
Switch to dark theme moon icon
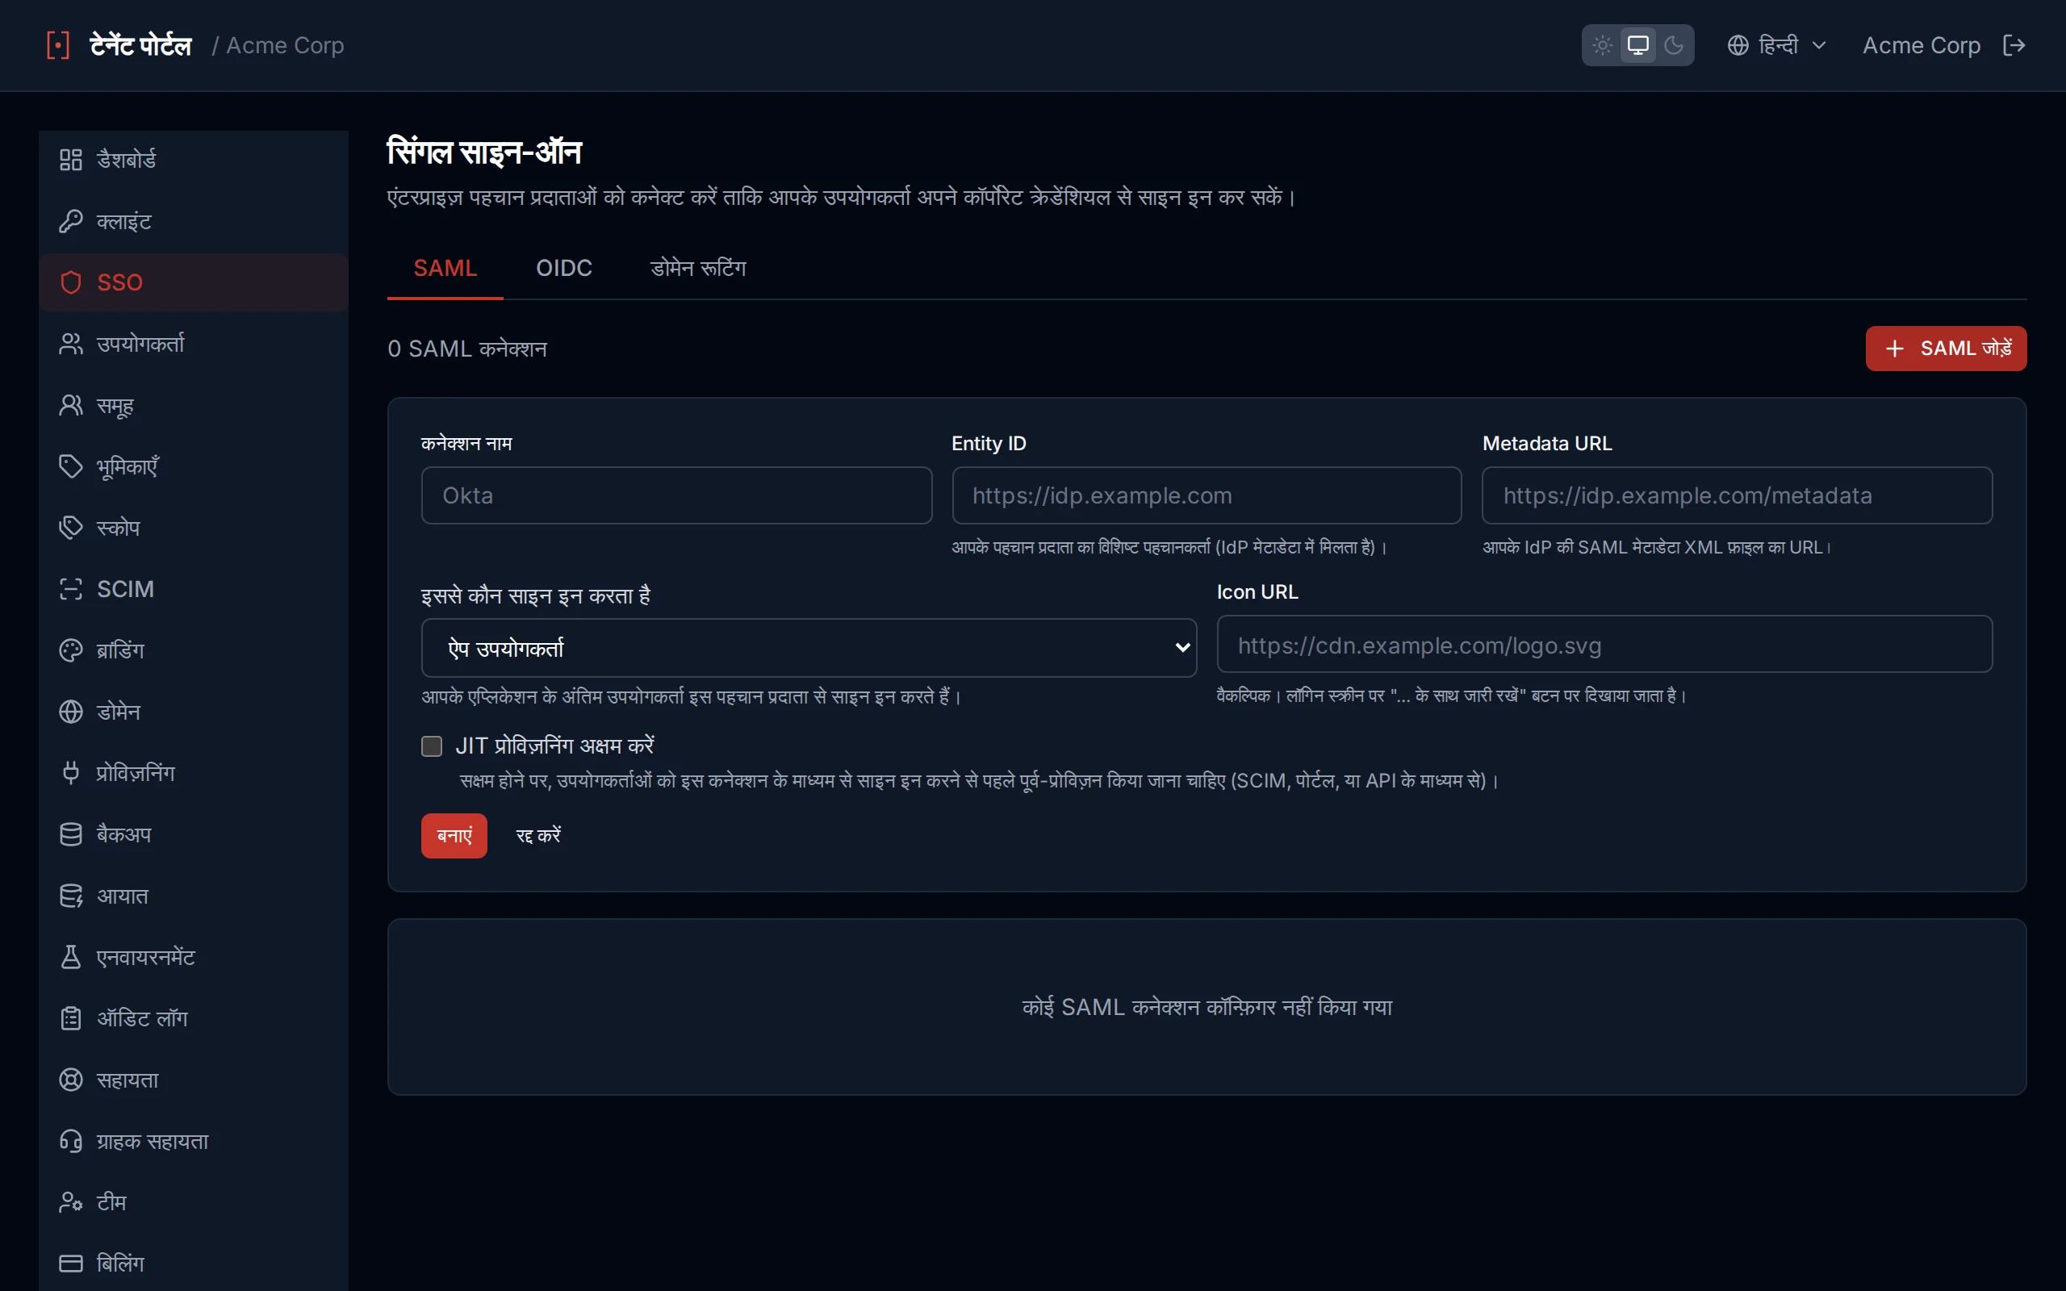coord(1673,45)
